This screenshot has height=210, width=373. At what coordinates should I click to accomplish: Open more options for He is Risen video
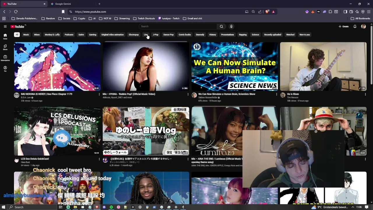(x=365, y=94)
